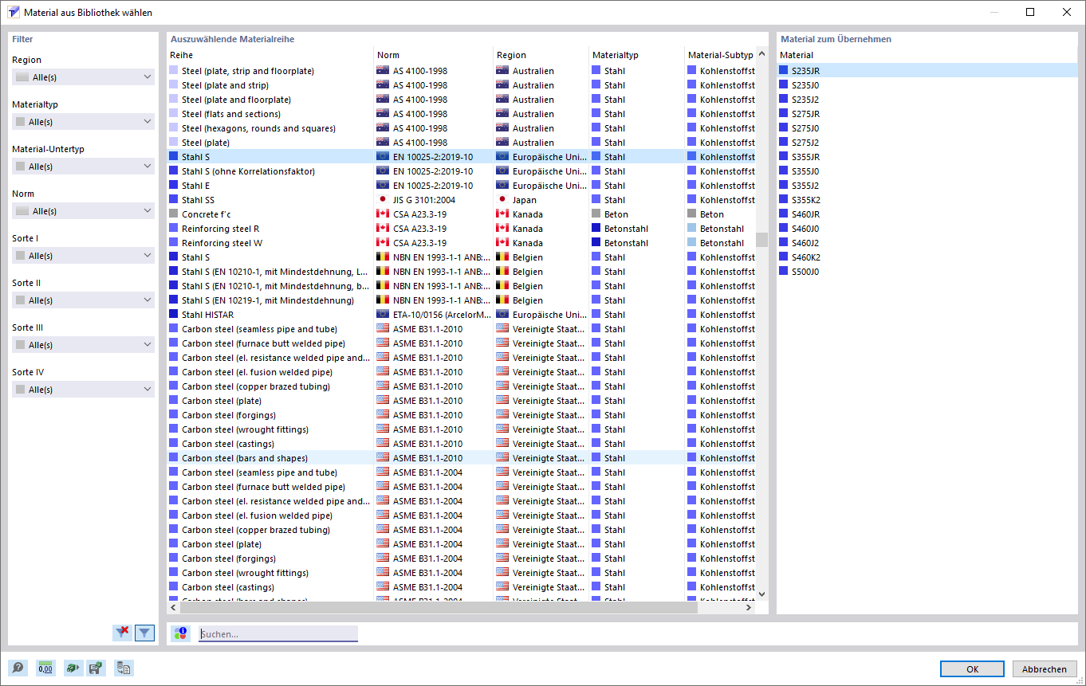Select the Concrete f'c series row

[462, 214]
